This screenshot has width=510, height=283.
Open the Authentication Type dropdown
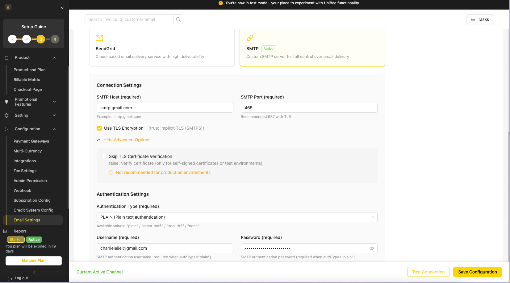[x=237, y=217]
